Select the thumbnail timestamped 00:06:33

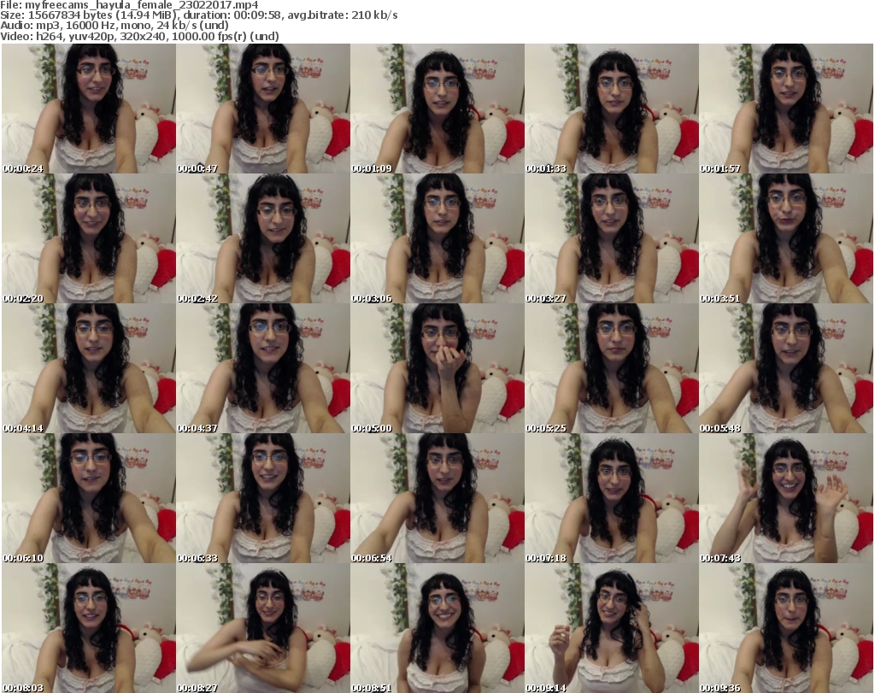click(x=263, y=499)
